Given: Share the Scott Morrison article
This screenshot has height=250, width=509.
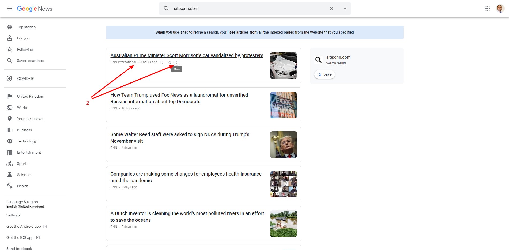Looking at the screenshot, I should click(169, 62).
